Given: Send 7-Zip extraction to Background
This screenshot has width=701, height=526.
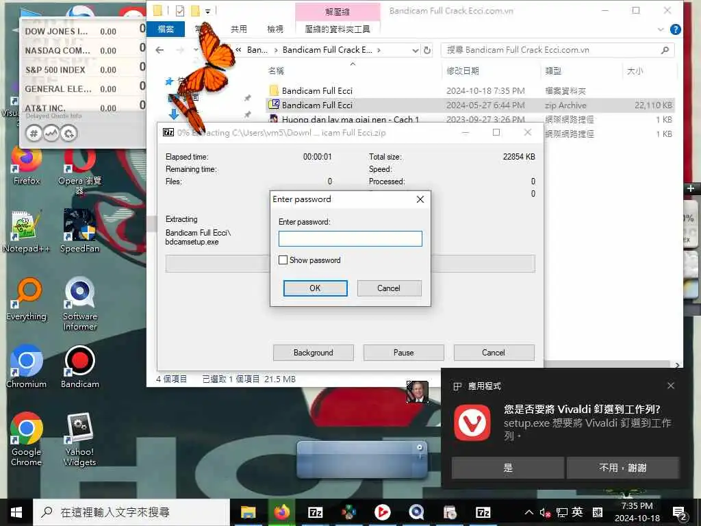Looking at the screenshot, I should (x=314, y=353).
